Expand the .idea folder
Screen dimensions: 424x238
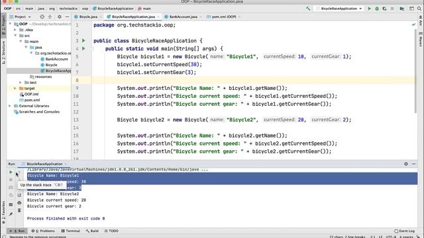click(x=15, y=30)
